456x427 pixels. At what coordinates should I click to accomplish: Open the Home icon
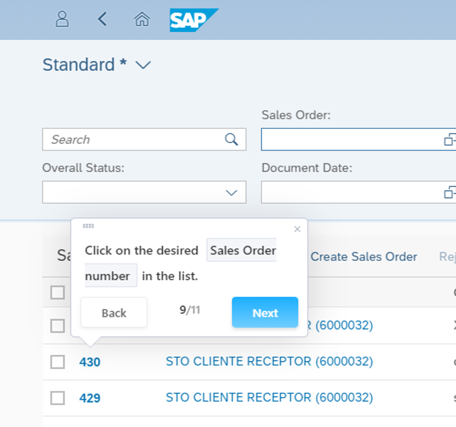(x=142, y=19)
